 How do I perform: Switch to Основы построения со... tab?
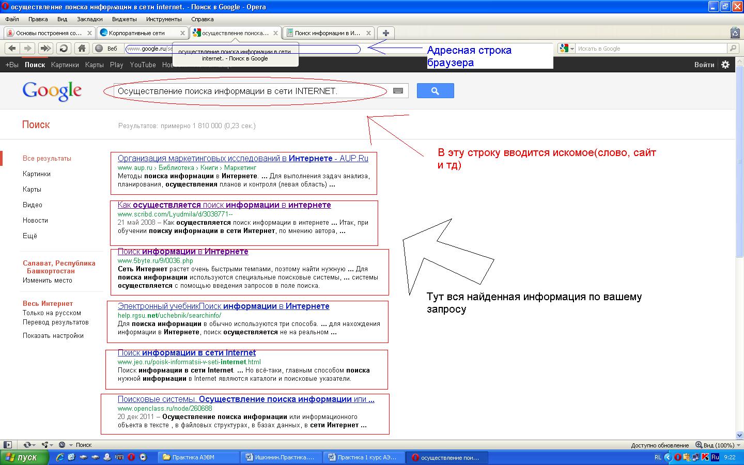click(49, 33)
